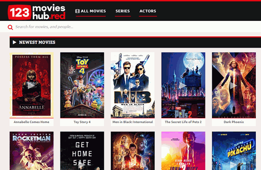Open the Get Home Safe poster
261x170 pixels.
tap(82, 151)
